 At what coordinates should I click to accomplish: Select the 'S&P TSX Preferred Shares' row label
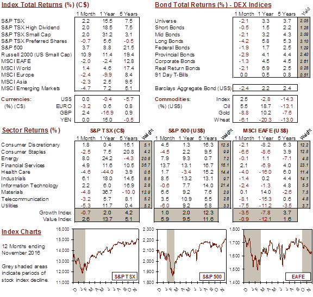[x=34, y=41]
